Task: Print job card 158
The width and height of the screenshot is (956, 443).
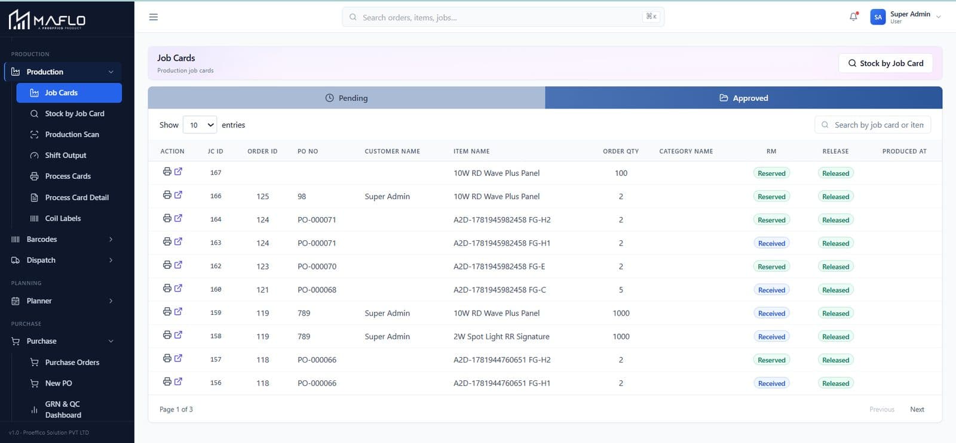Action: (167, 334)
